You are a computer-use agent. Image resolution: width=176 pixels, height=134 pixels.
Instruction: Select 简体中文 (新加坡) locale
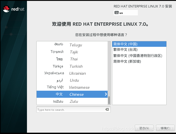[x=139, y=61]
